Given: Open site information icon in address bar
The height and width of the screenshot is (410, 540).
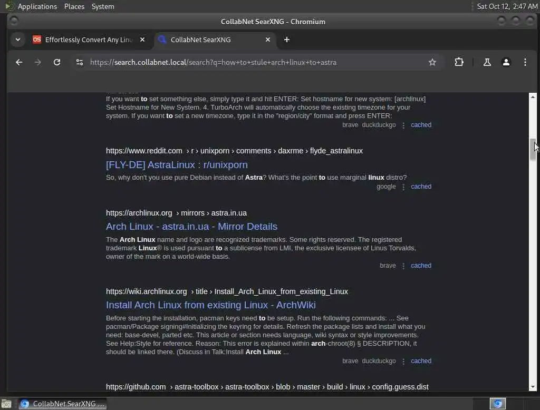Looking at the screenshot, I should pos(80,62).
